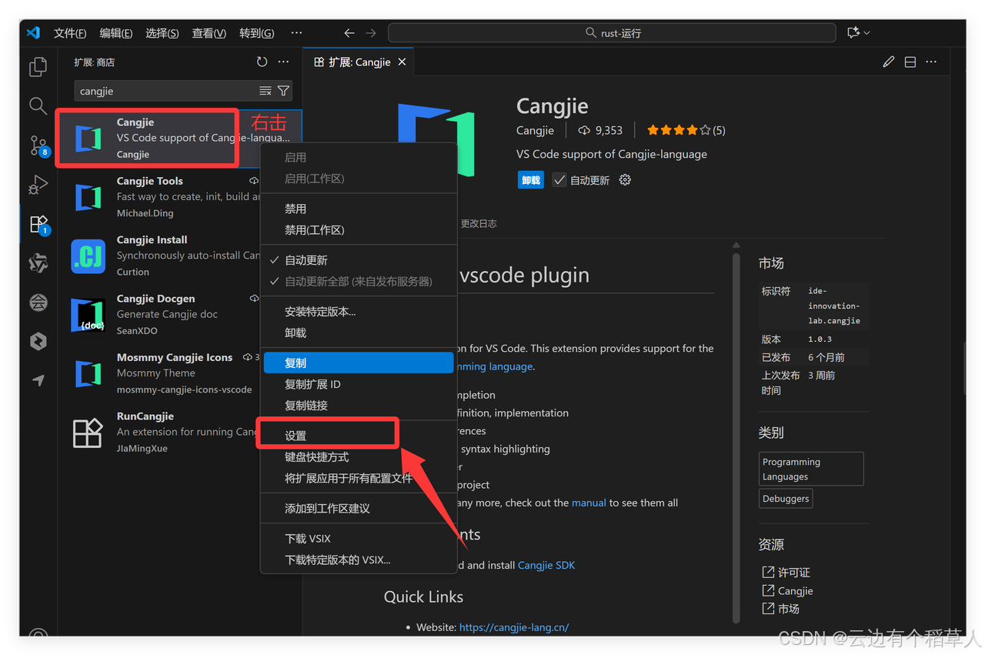
Task: Click the blue 卸载 button on detail page
Action: tap(531, 180)
